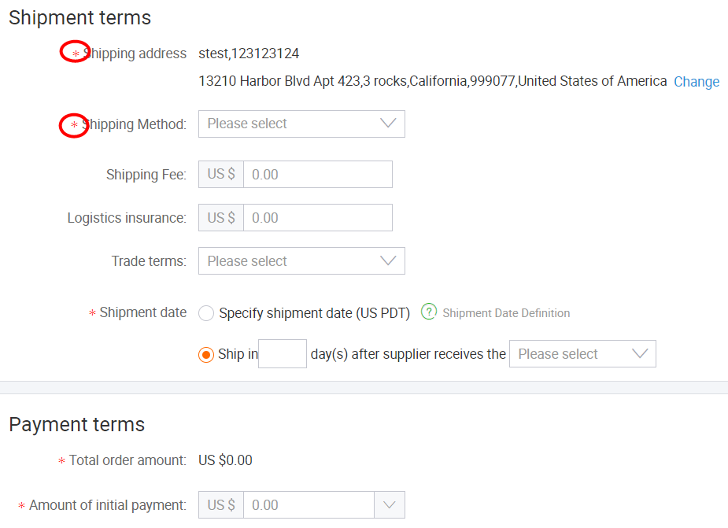Click the Trade terms dropdown chevron

click(x=388, y=260)
